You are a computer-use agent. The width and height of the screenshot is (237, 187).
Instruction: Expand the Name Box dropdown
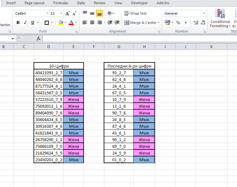12,39
